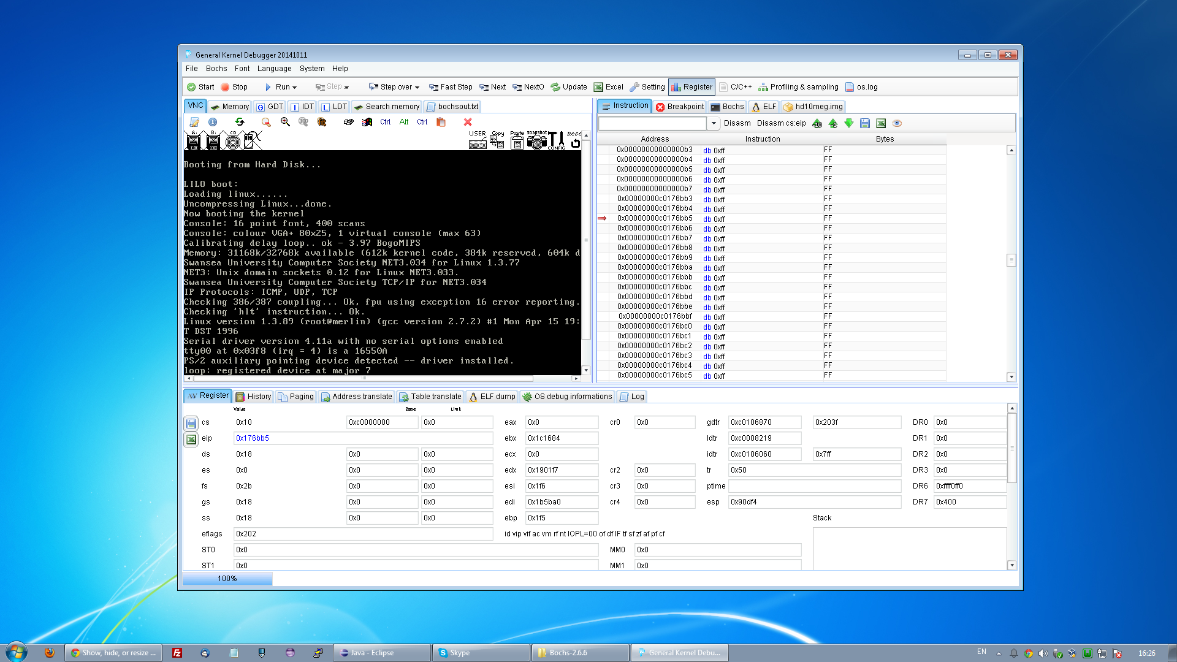Image resolution: width=1177 pixels, height=662 pixels.
Task: Switch to the Memory tab
Action: [229, 107]
